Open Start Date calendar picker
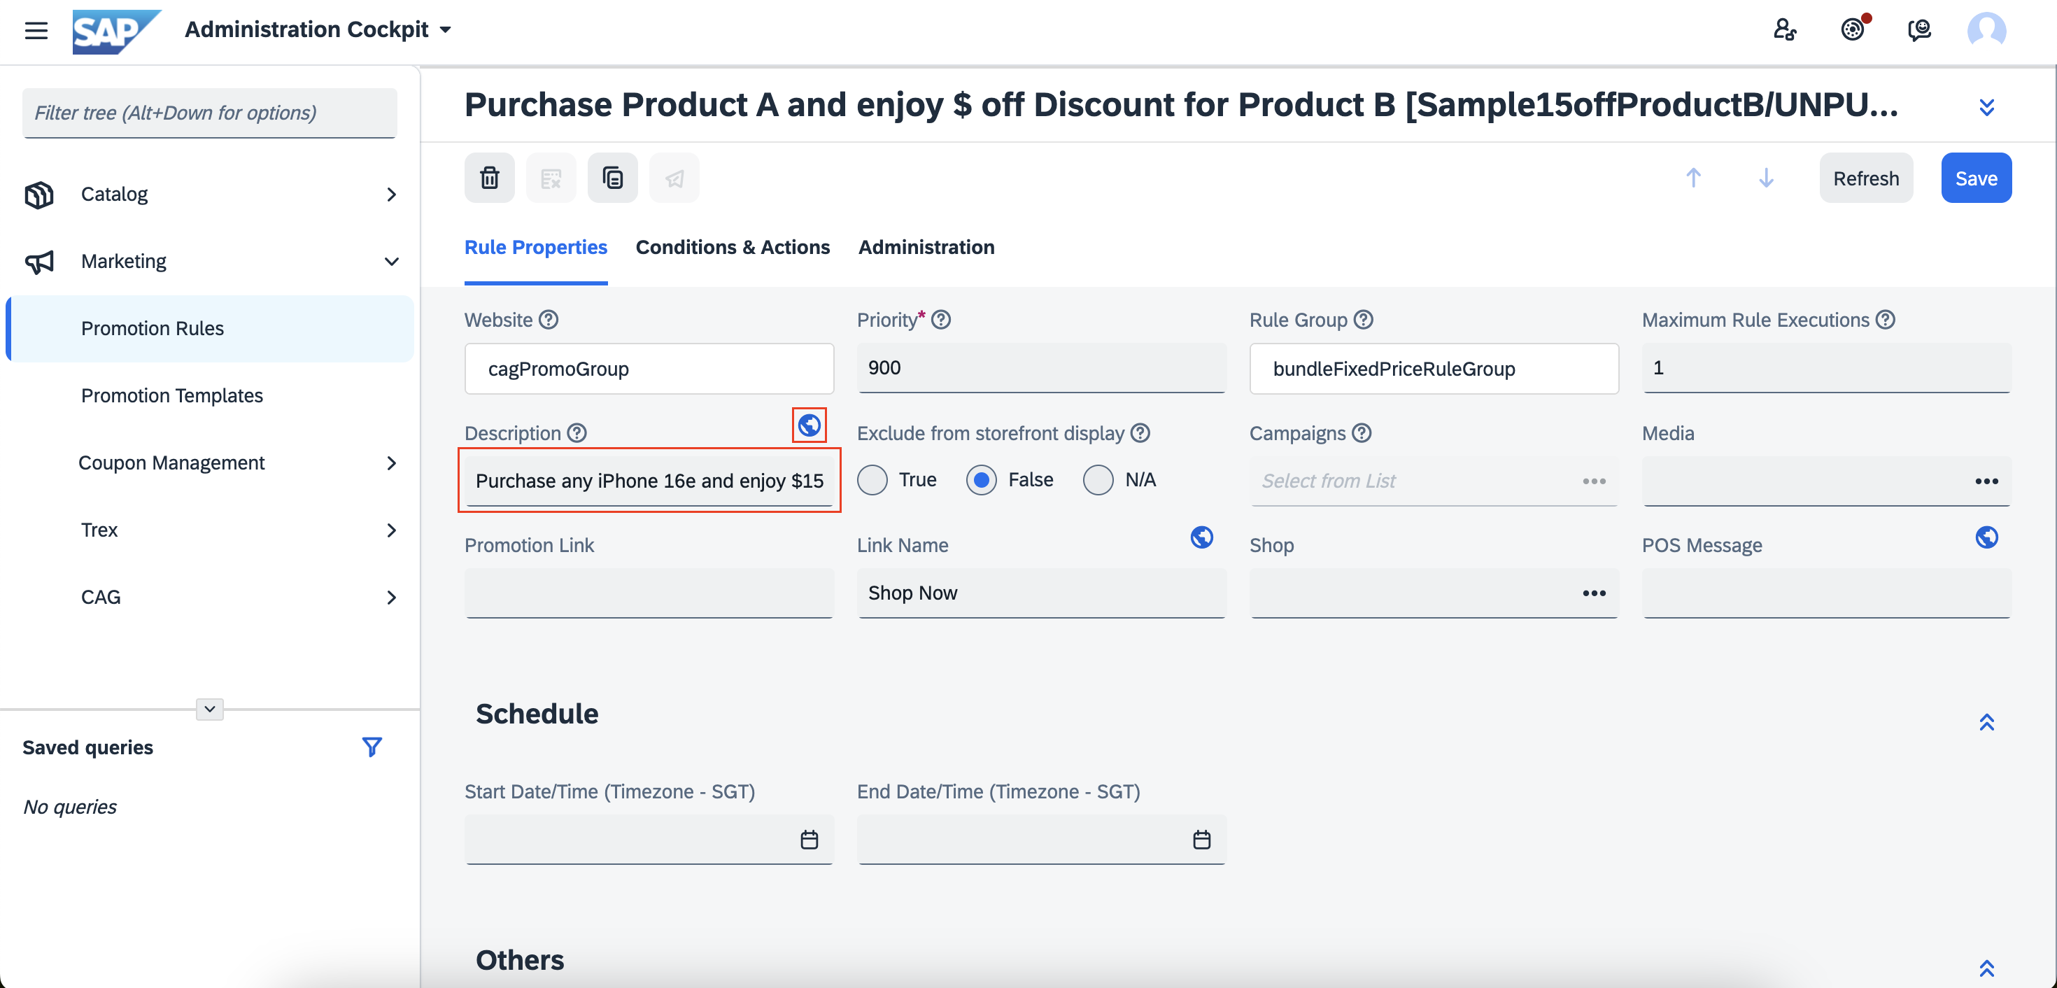2057x988 pixels. tap(809, 840)
